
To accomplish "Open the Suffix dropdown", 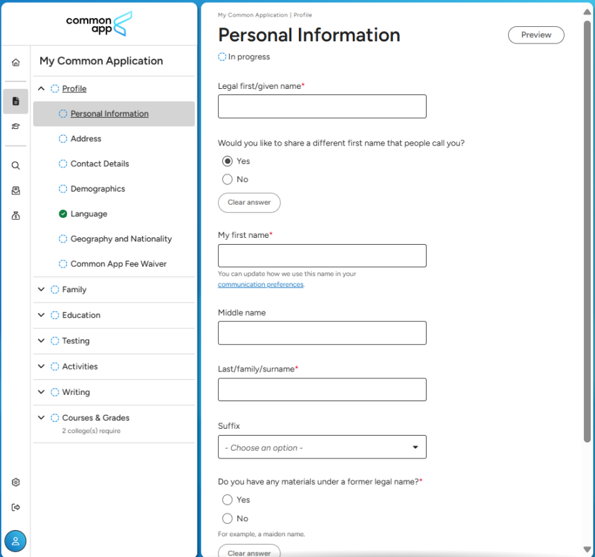I will coord(322,447).
